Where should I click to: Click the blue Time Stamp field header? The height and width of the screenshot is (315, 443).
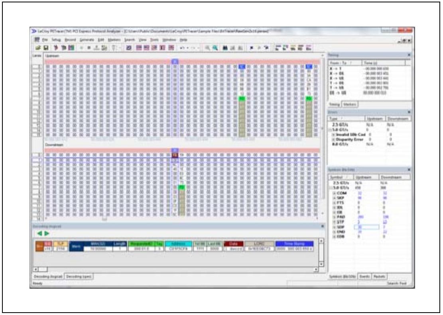click(x=294, y=244)
